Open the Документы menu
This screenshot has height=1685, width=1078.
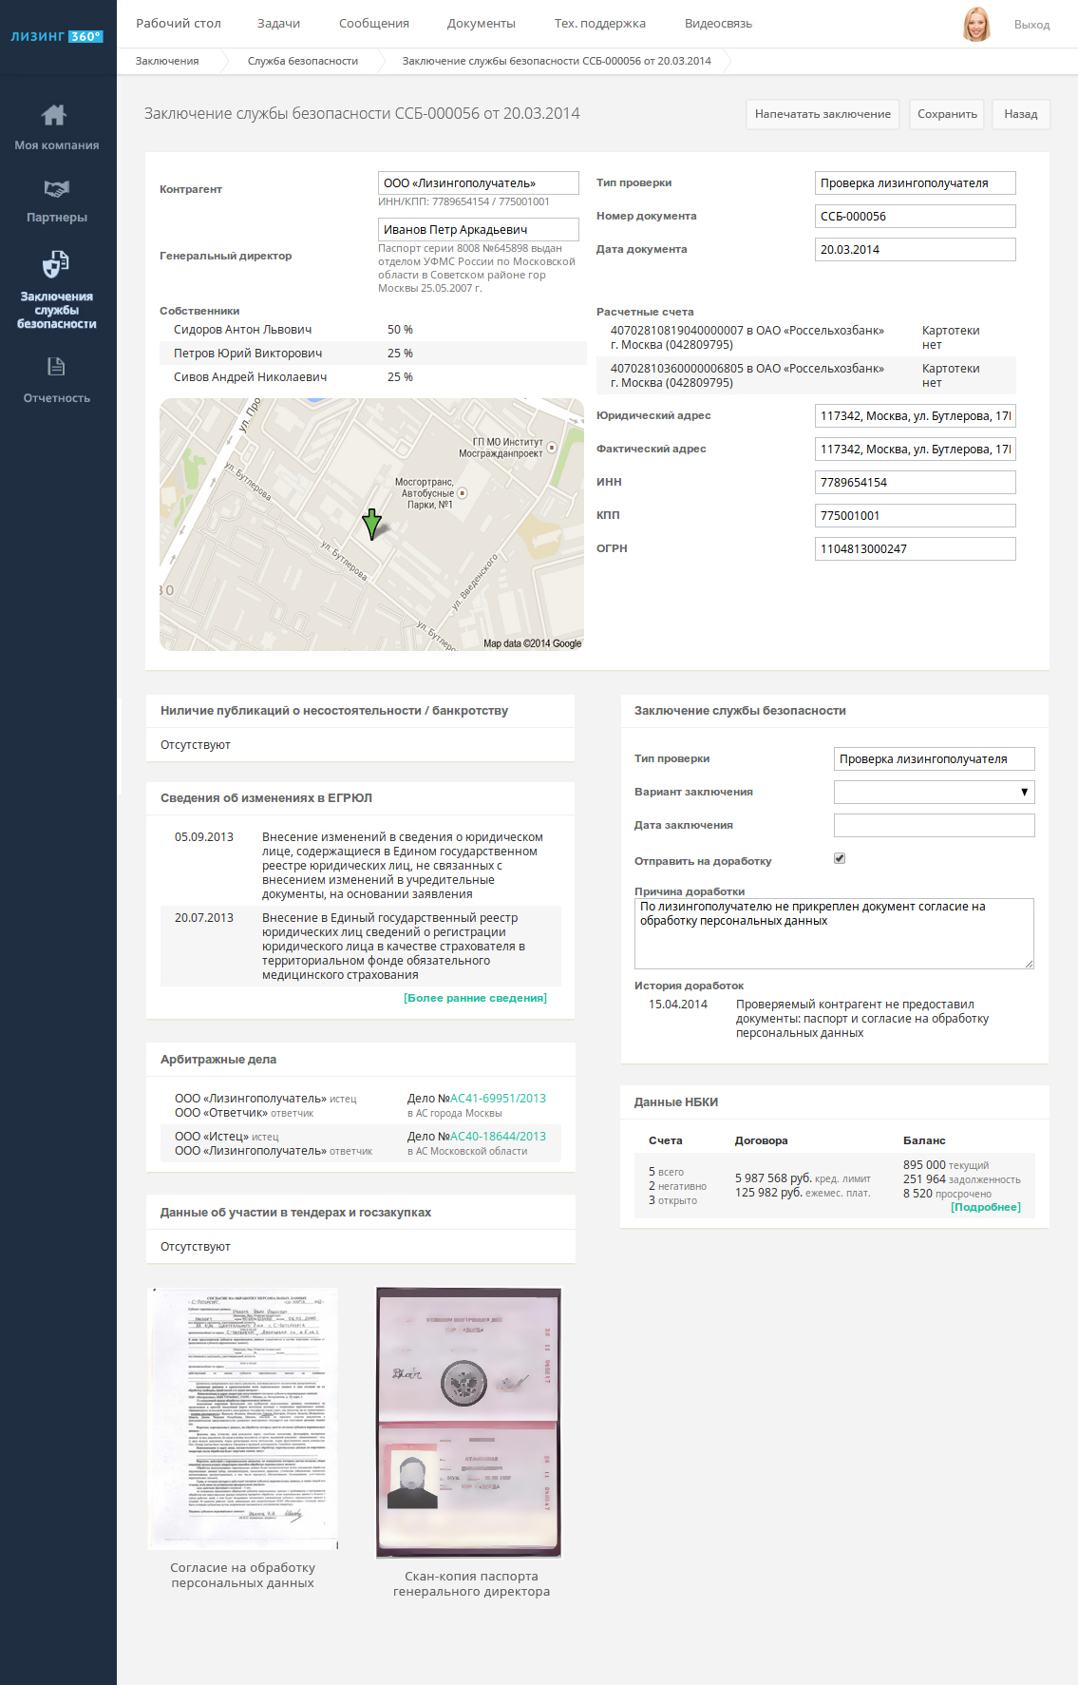click(482, 24)
